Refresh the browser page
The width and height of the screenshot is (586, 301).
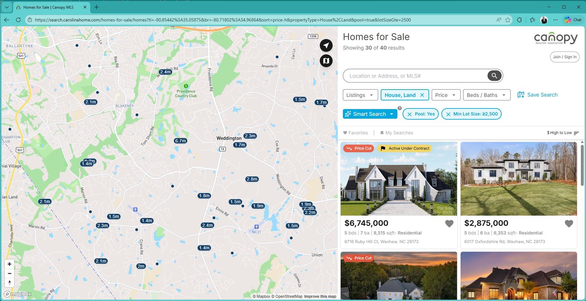[x=18, y=20]
